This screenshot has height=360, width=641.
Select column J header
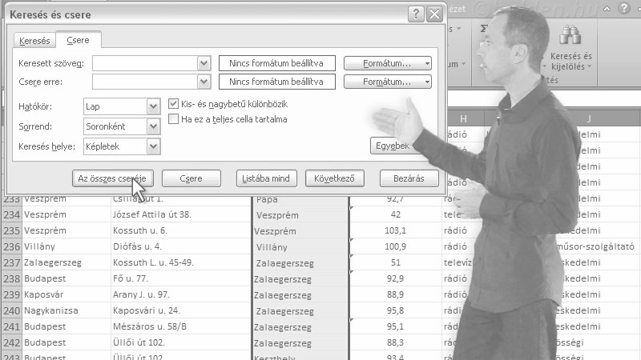(x=589, y=118)
